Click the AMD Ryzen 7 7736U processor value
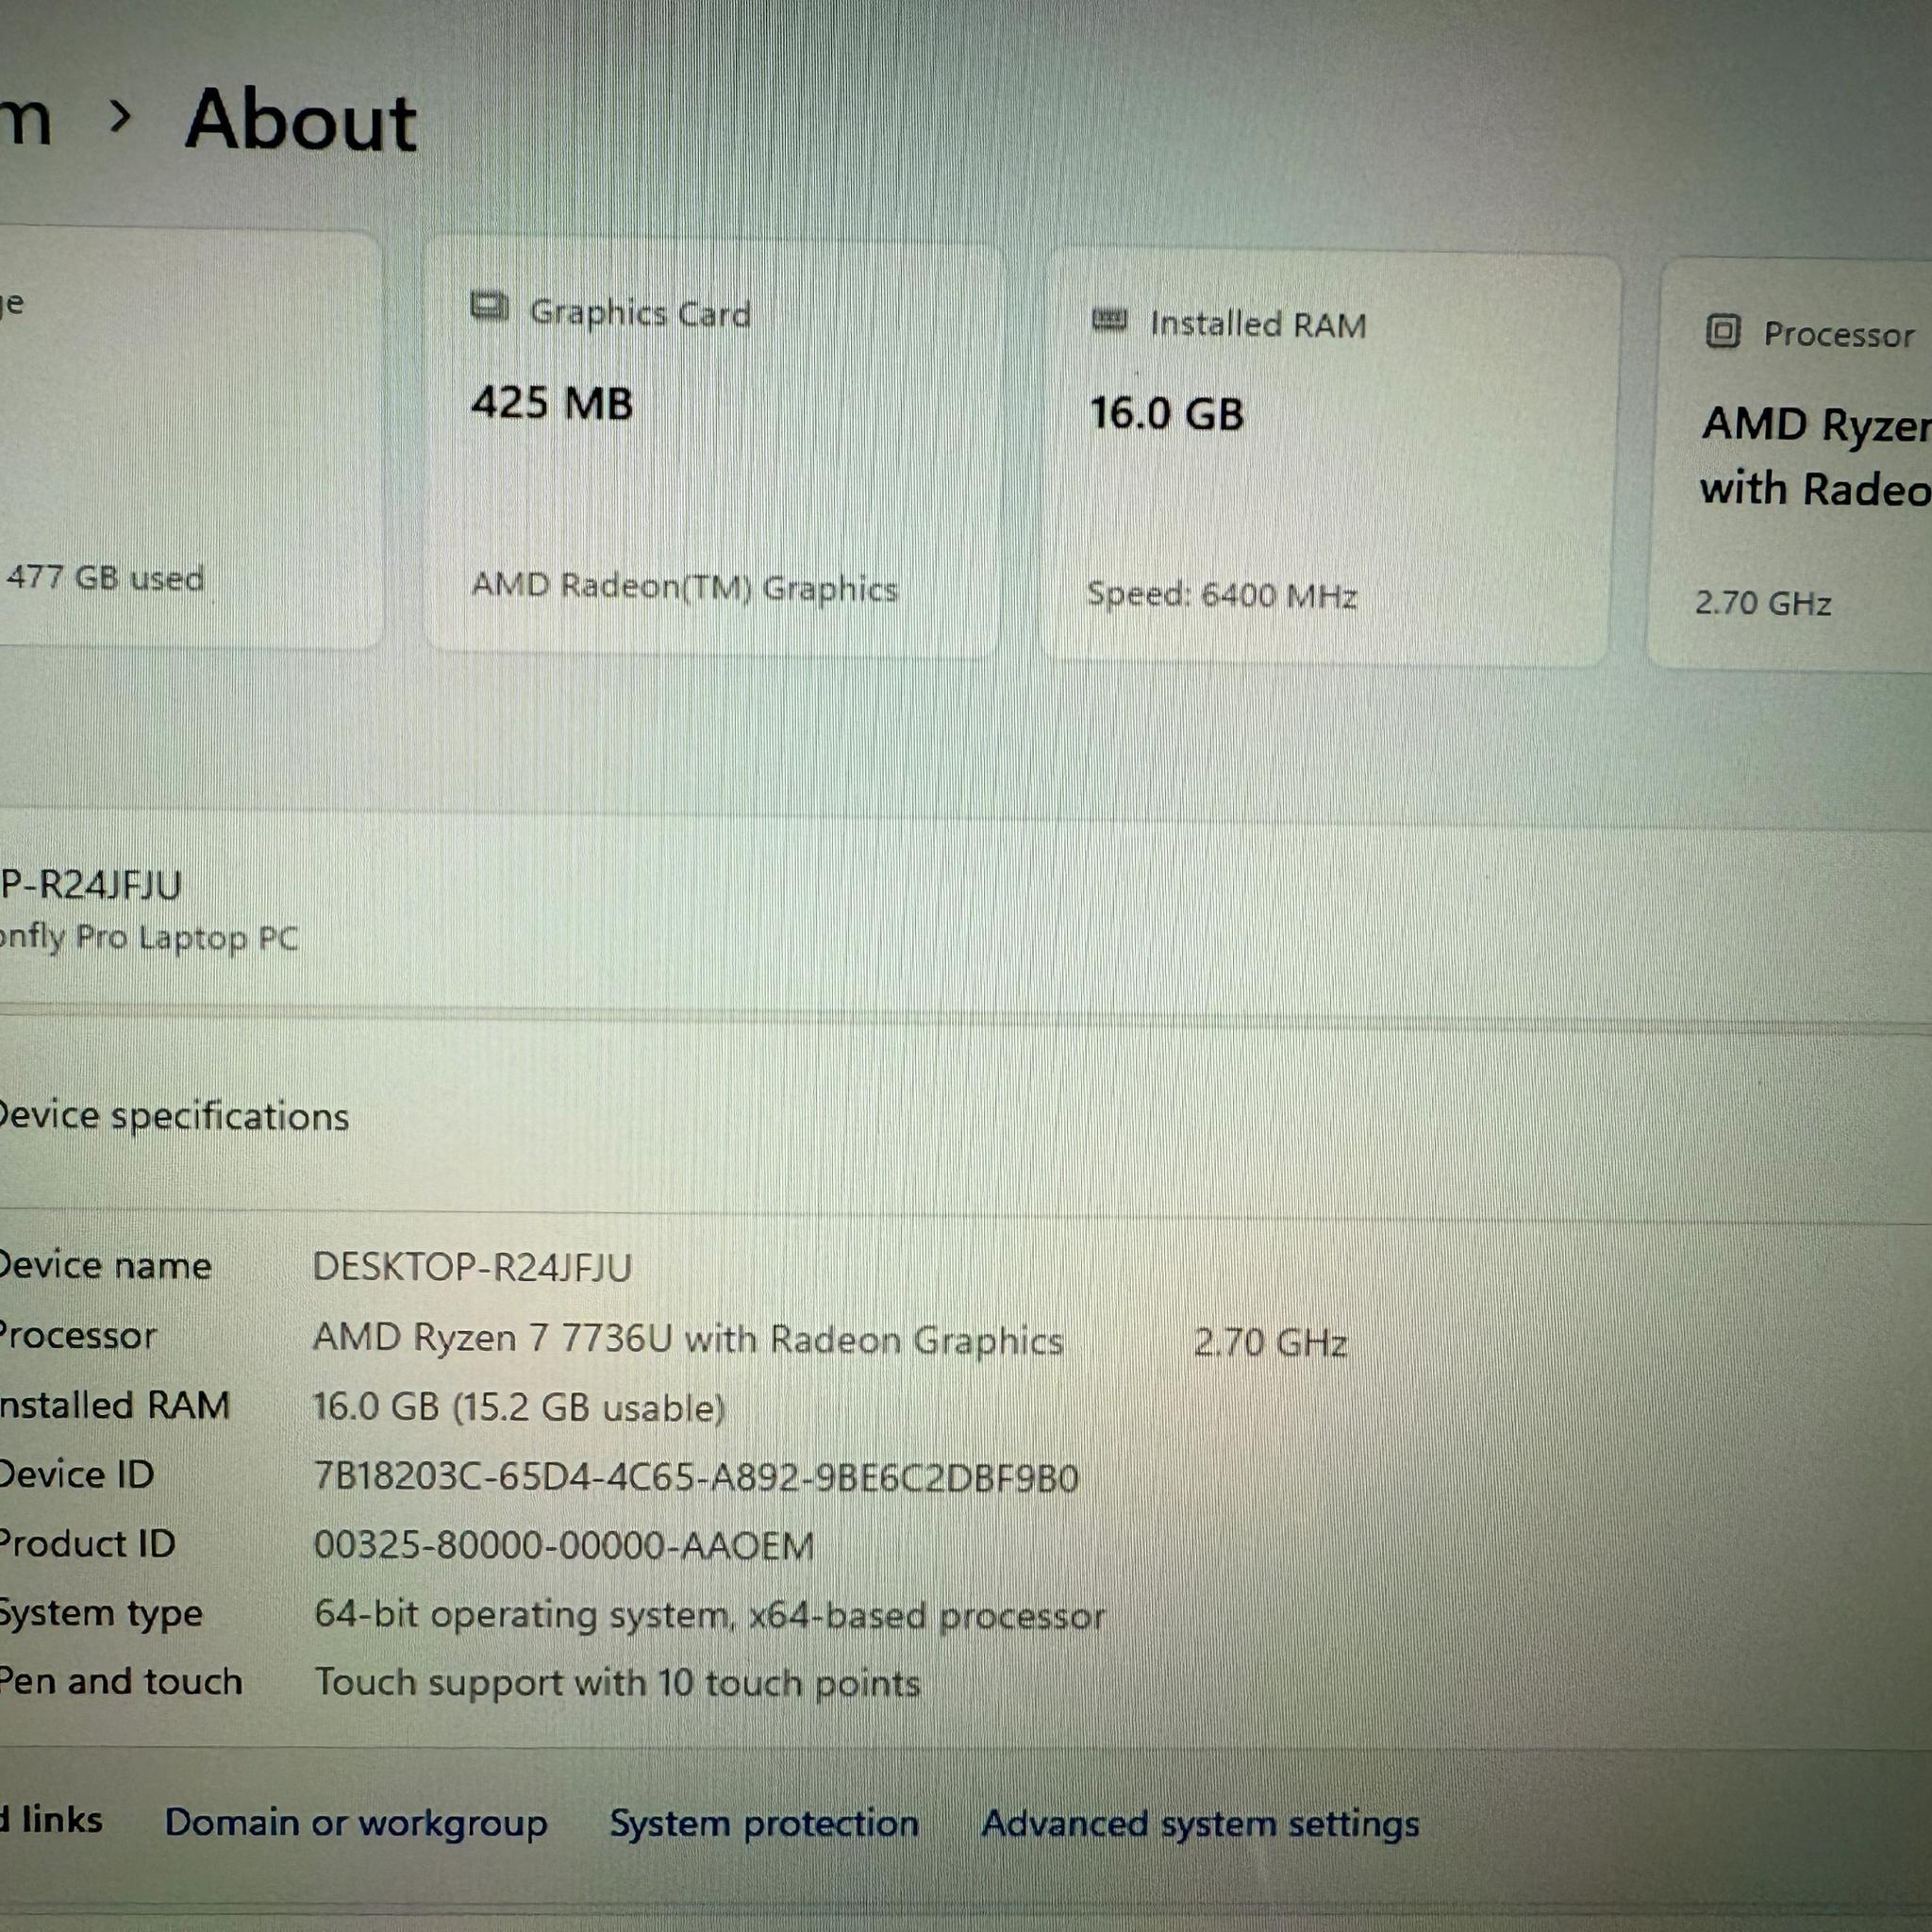 point(688,1338)
